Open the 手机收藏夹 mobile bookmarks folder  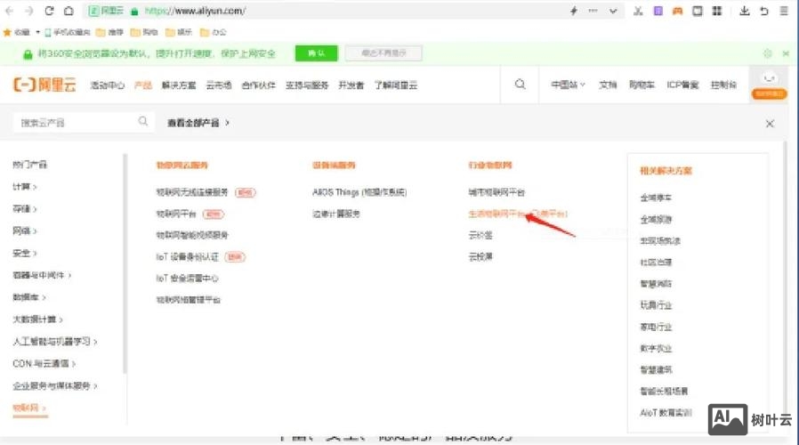click(x=68, y=32)
